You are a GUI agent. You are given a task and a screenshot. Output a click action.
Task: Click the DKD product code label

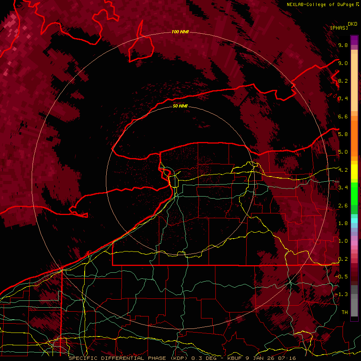352,24
